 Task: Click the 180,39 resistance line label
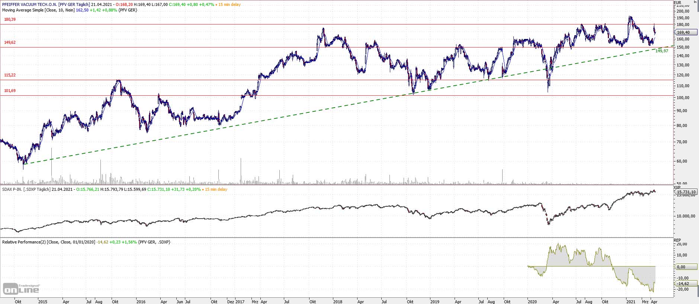point(10,19)
